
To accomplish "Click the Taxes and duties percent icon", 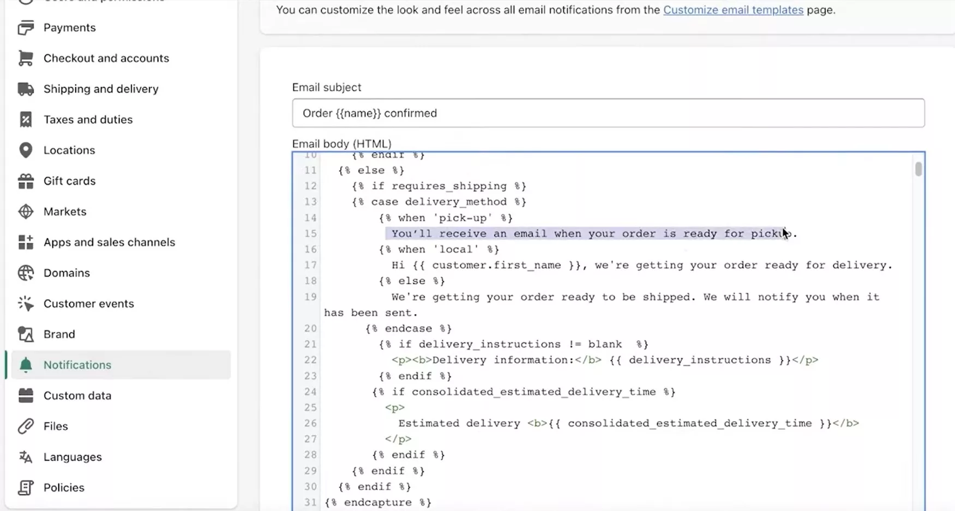I will (26, 119).
